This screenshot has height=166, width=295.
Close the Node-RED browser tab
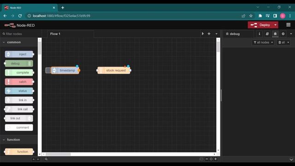click(x=54, y=8)
